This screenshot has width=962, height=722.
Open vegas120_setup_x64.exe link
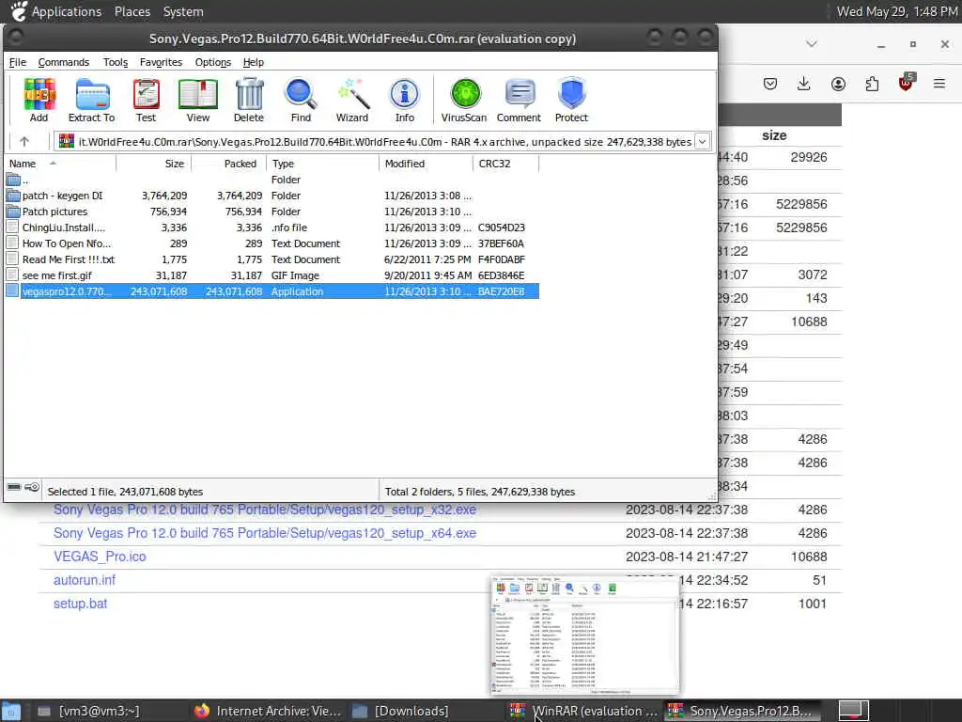(x=264, y=533)
